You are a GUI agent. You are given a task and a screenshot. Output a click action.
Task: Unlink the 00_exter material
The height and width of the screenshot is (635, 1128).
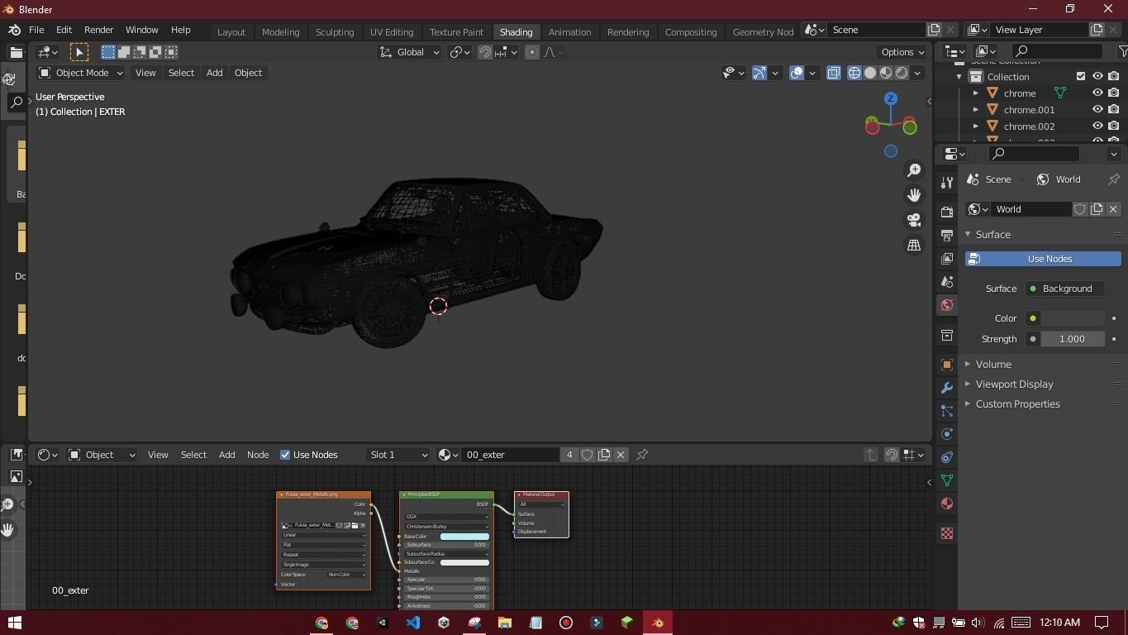[621, 455]
